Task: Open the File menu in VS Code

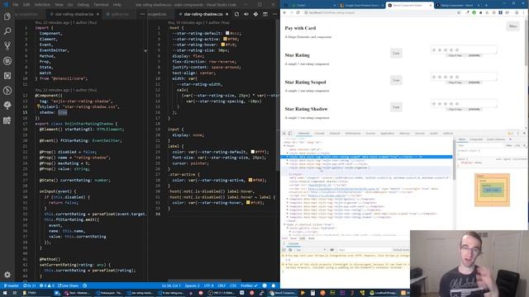Action: pyautogui.click(x=16, y=5)
